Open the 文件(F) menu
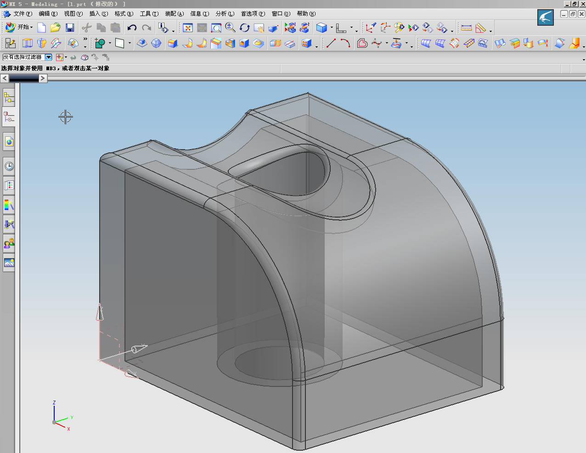This screenshot has height=453, width=586. tap(23, 14)
